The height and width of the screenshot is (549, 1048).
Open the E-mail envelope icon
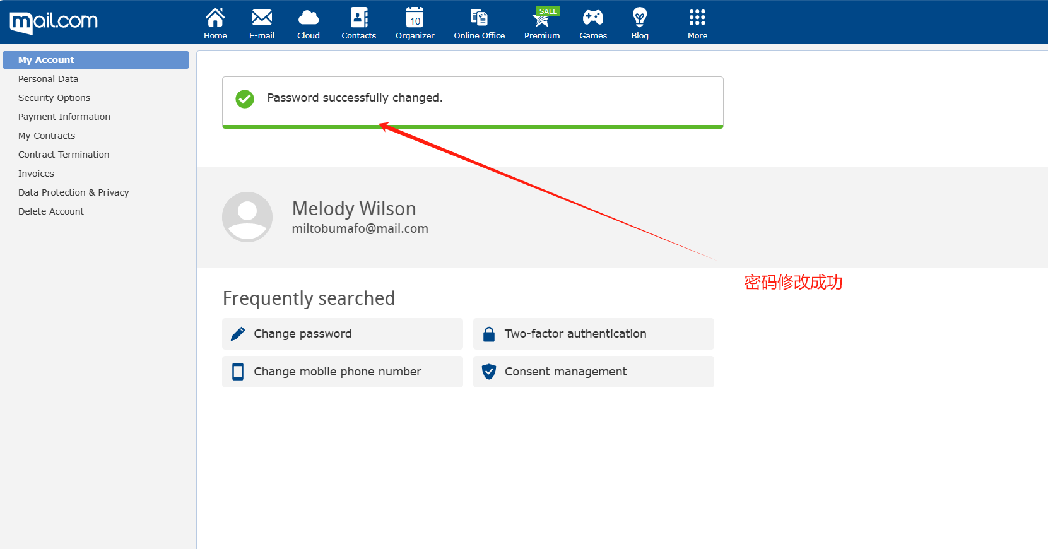pos(261,18)
